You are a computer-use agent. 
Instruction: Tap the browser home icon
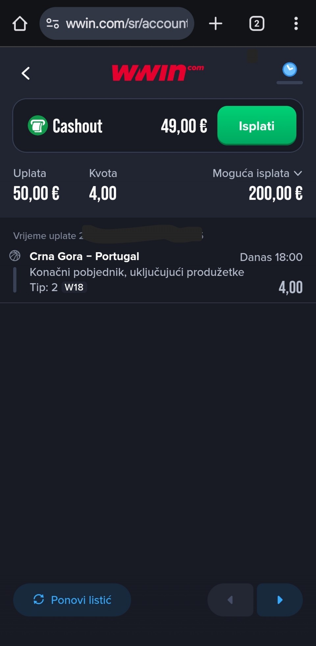coord(20,24)
